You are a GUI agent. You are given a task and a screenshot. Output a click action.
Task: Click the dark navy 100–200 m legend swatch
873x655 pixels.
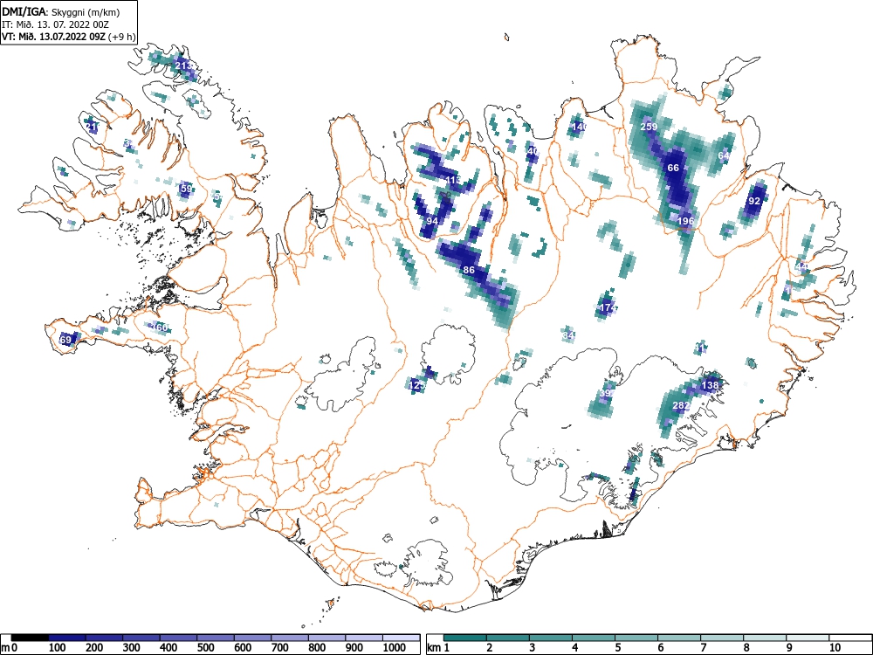point(67,638)
